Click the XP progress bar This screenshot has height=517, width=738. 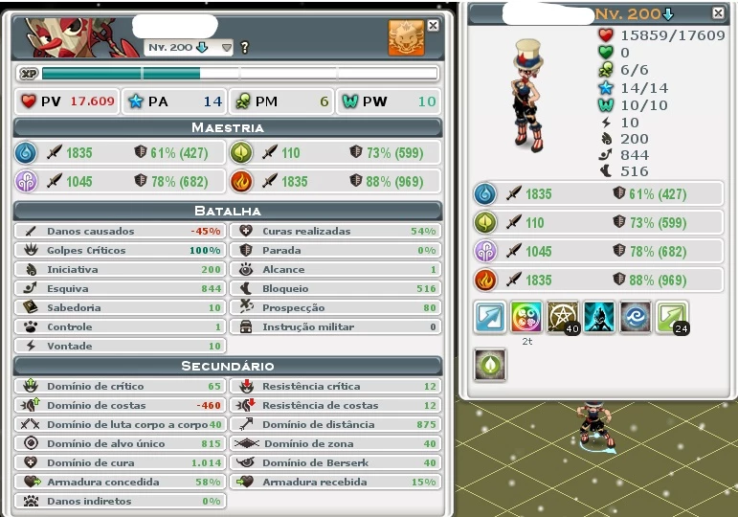pyautogui.click(x=240, y=74)
